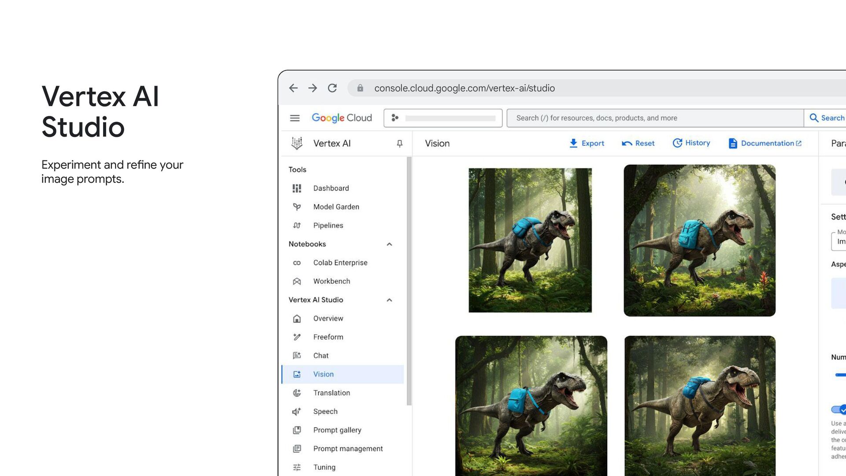Click the Export button
The image size is (846, 476).
(586, 143)
